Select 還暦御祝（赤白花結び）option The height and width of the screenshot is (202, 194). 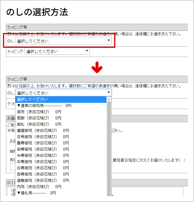[x=61, y=130]
